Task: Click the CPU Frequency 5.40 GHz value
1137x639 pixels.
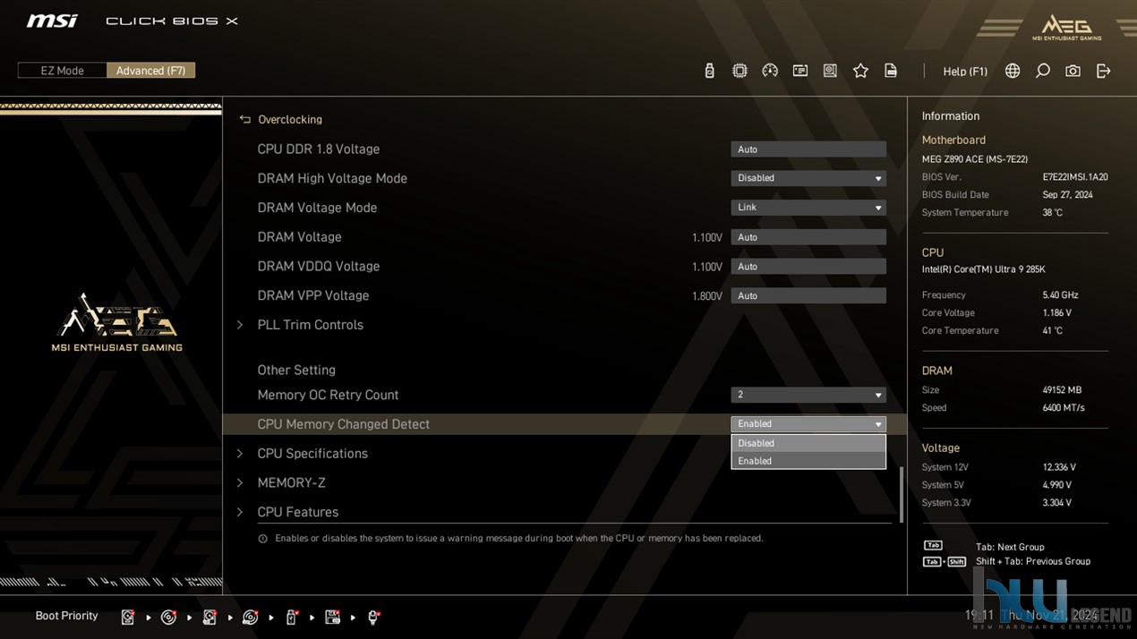Action: click(1060, 295)
